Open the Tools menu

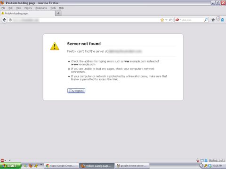(x=53, y=8)
